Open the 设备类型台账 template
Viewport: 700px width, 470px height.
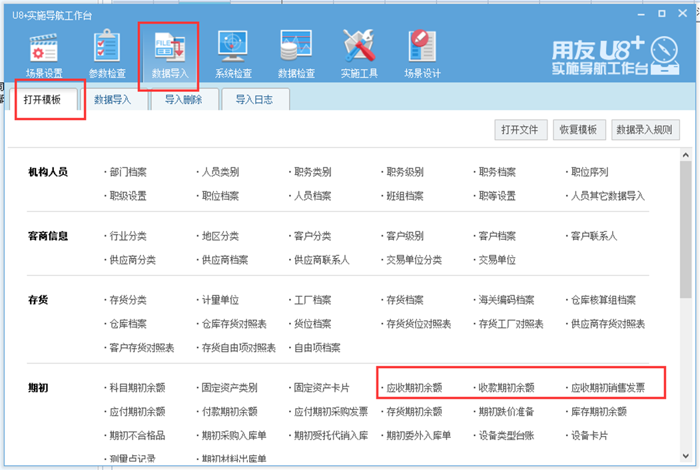pos(506,435)
